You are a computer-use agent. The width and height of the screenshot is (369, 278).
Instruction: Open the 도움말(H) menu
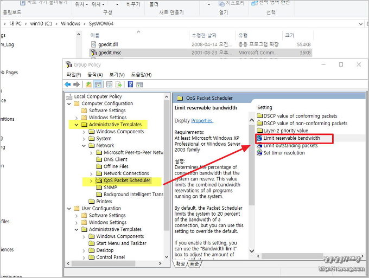pos(141,74)
